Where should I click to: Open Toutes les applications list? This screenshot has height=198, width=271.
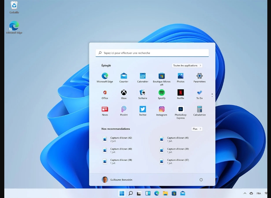(x=187, y=65)
